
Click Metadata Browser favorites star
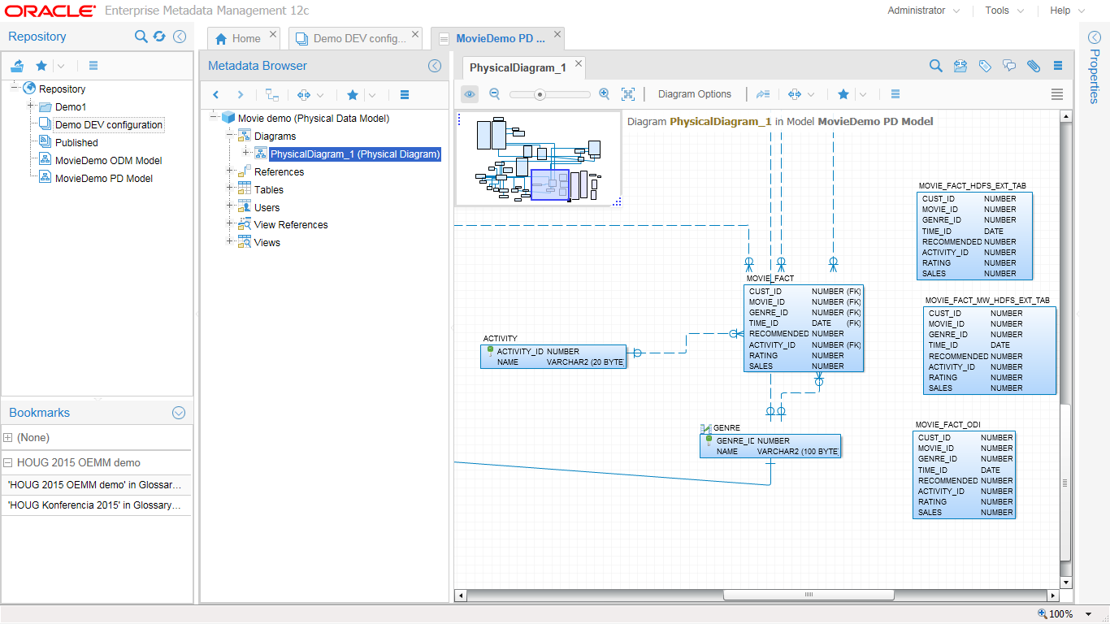pos(353,95)
